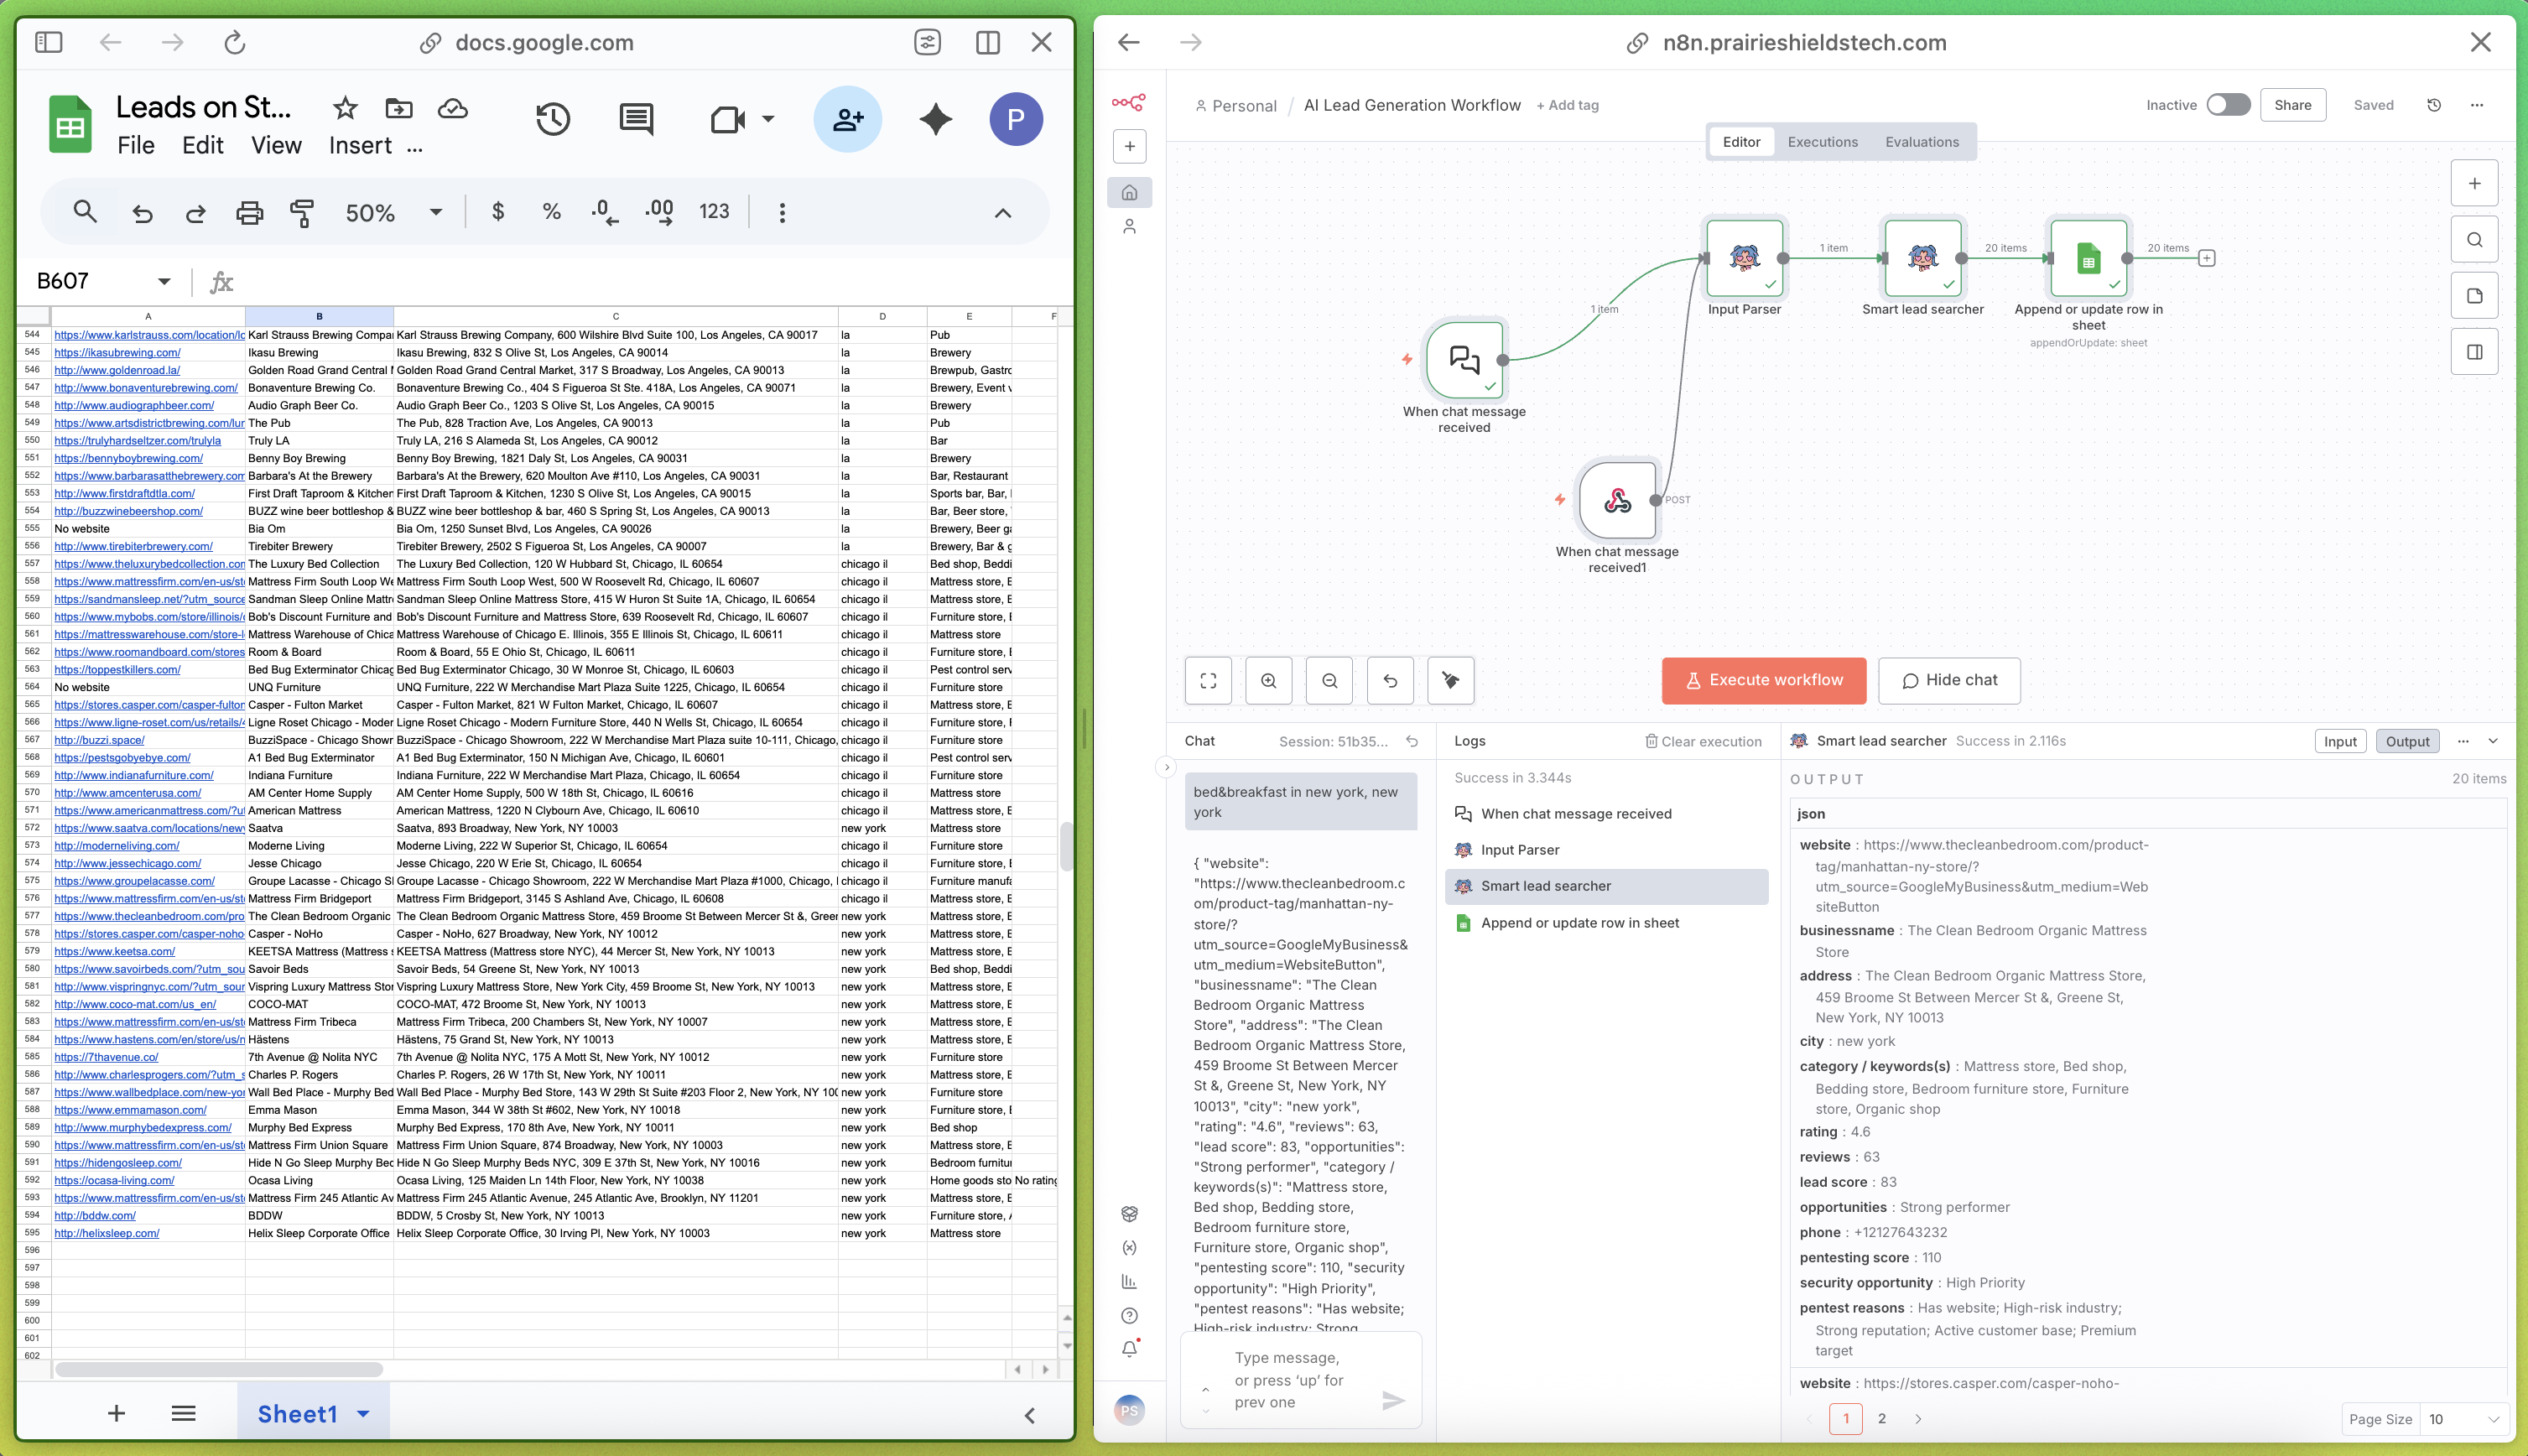Viewport: 2528px width, 1456px height.
Task: Switch to the Executions tab
Action: click(1822, 142)
